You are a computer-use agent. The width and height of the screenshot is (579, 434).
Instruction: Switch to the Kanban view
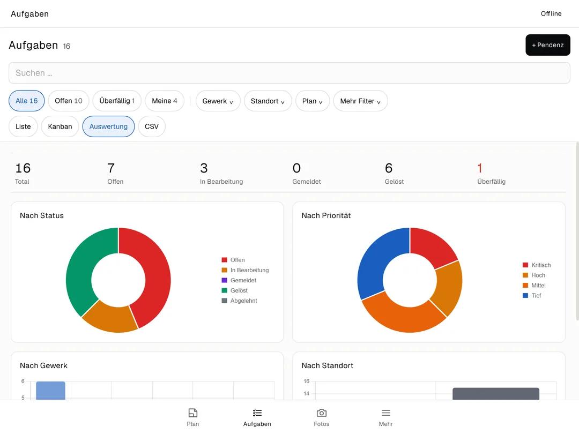[x=60, y=126]
